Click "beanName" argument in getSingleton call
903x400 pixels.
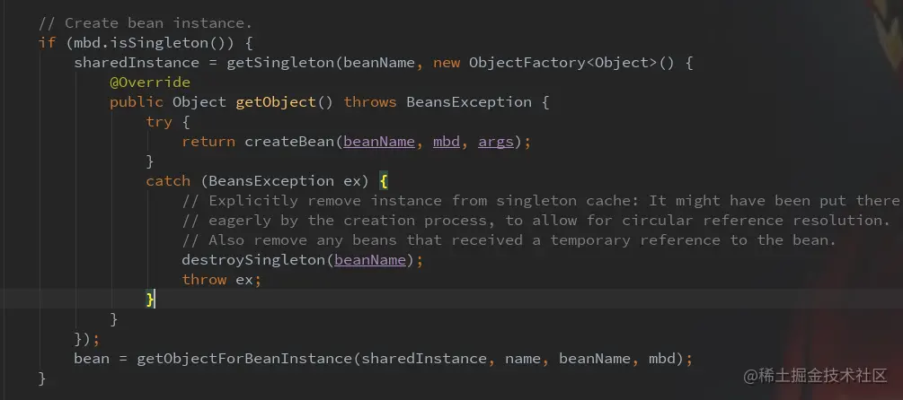[x=379, y=63]
